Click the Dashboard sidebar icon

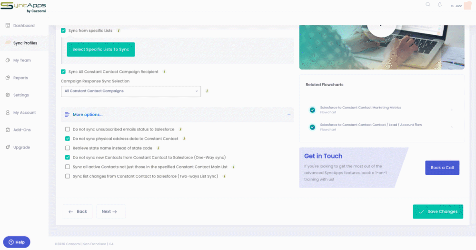tap(8, 26)
